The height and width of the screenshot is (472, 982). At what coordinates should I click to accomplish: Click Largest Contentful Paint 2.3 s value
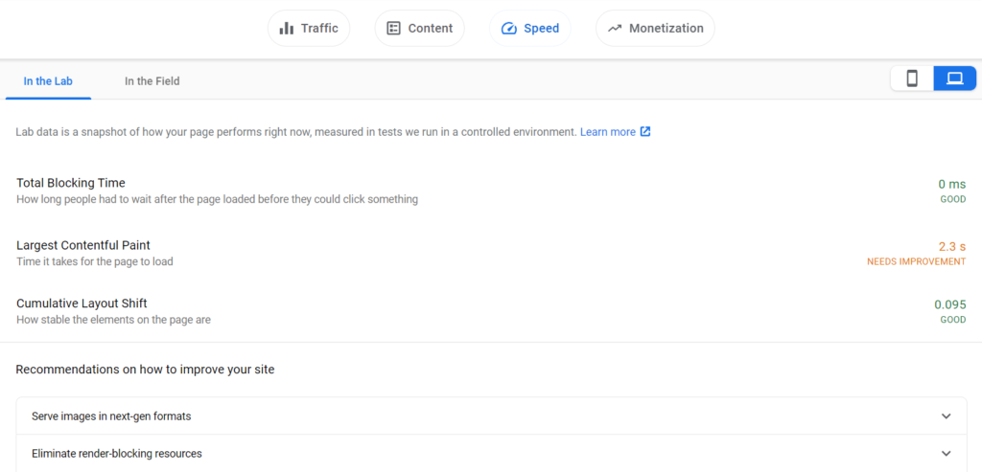pyautogui.click(x=952, y=246)
